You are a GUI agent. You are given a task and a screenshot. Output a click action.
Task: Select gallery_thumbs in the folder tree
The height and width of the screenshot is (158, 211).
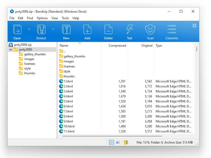coord(35,54)
